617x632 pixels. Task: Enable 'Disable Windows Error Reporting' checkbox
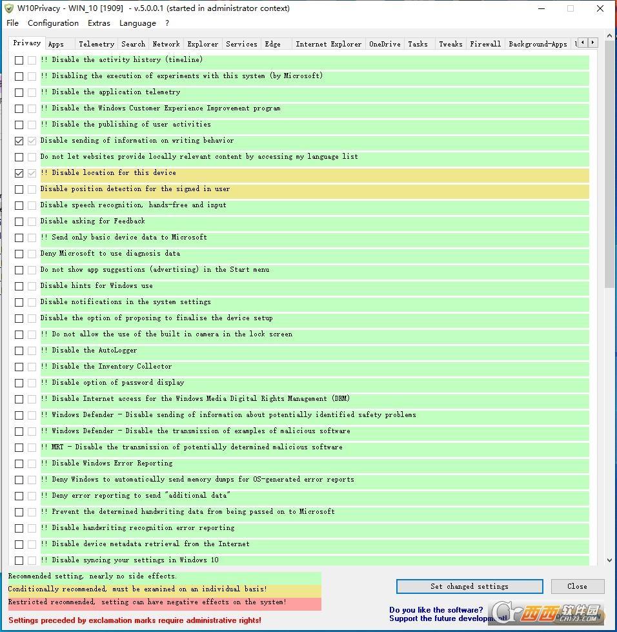(19, 464)
